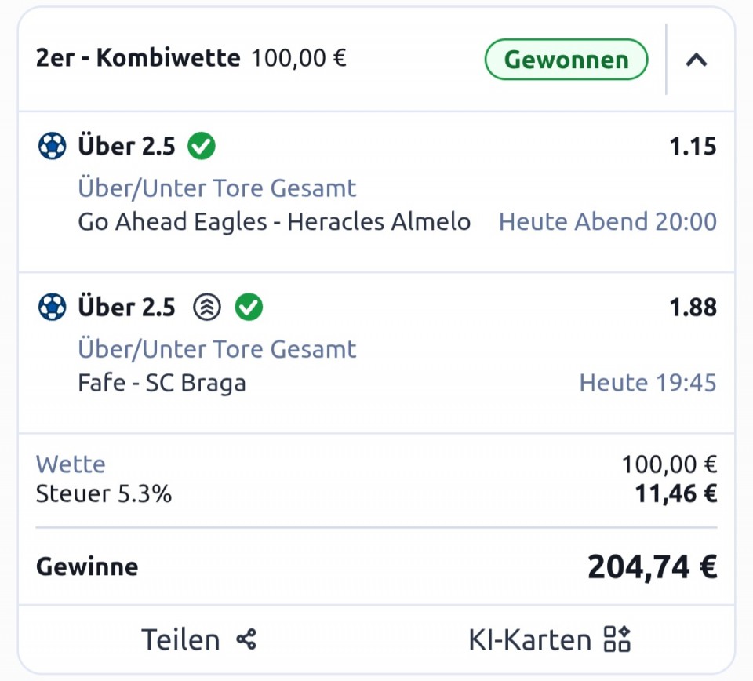This screenshot has width=753, height=681.
Task: Click the green Gewonnen status badge
Action: coord(566,60)
